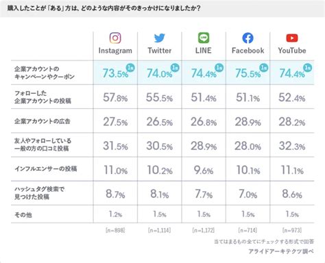Select the 企業アカウントの広告 row label

[43, 121]
